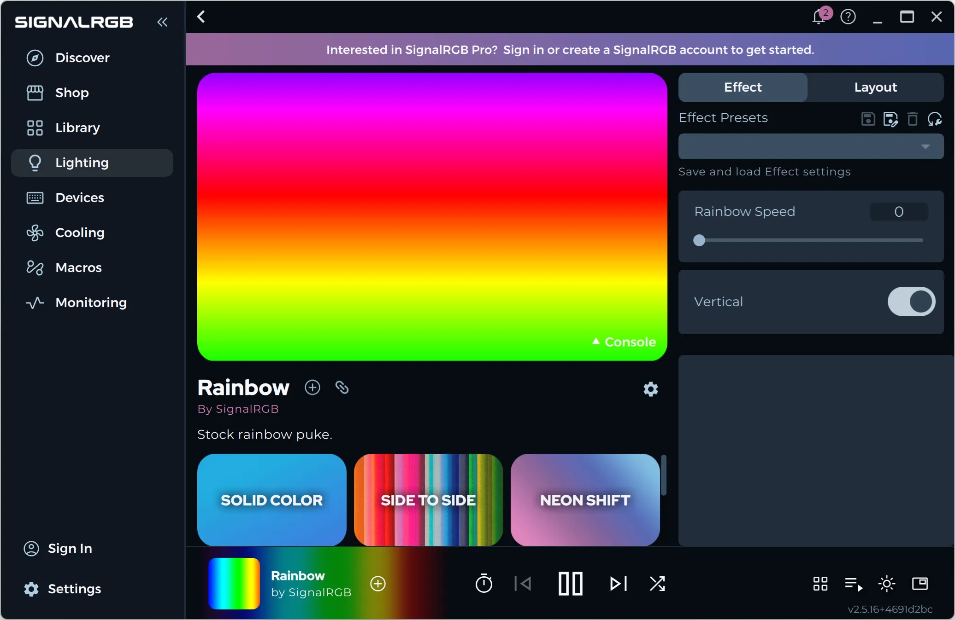Open Devices in the sidebar
This screenshot has height=620, width=955.
click(x=79, y=197)
